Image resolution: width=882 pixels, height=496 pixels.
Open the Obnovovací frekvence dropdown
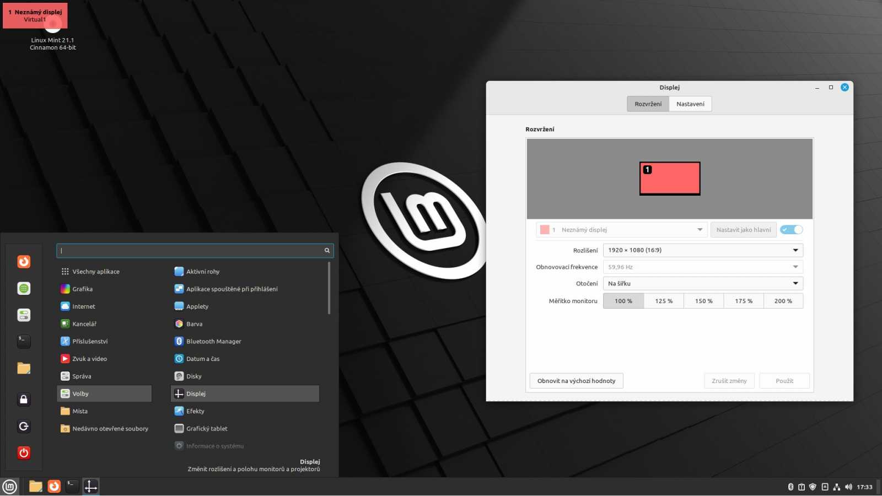pos(703,267)
